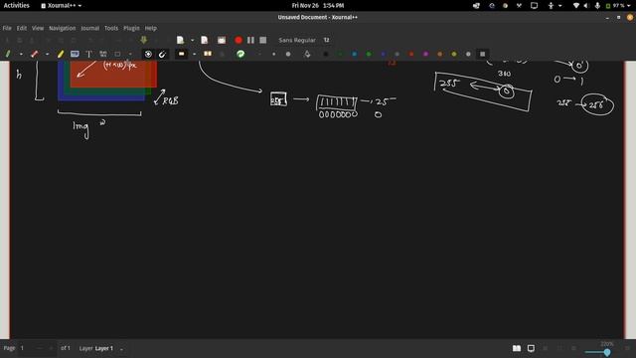Screen dimensions: 636x358
Task: Pick the black color swatch
Action: point(326,54)
